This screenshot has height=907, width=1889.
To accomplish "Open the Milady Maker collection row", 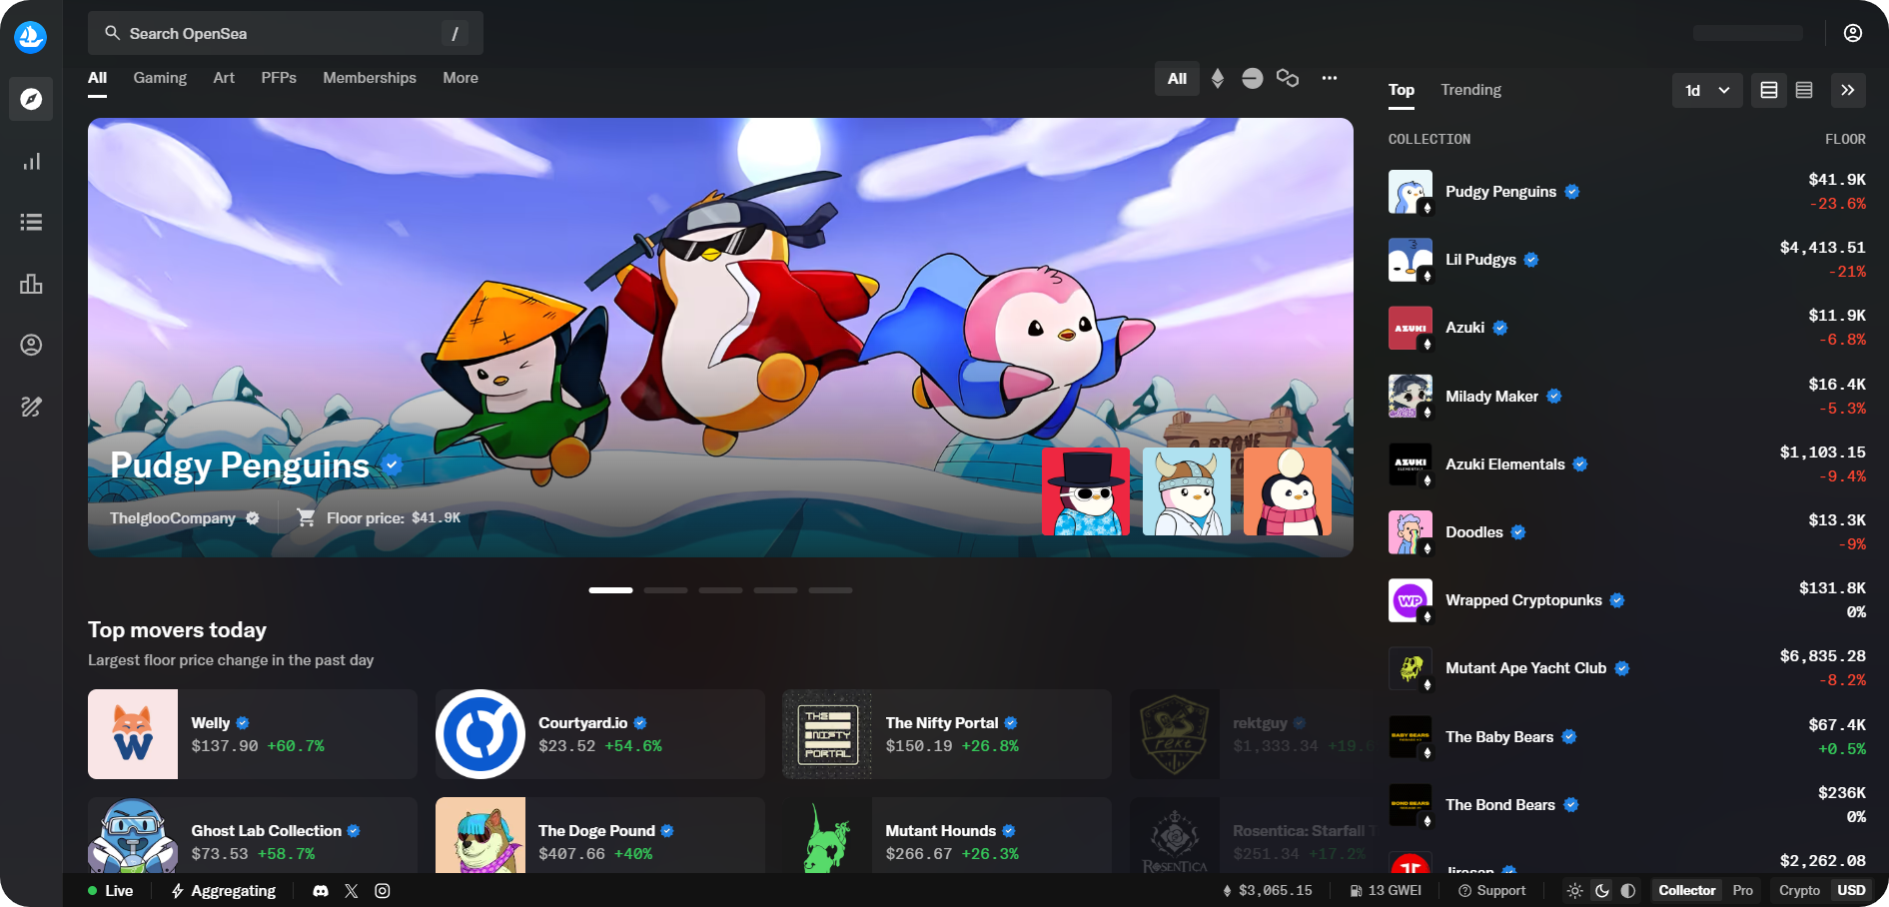I will pyautogui.click(x=1491, y=397).
